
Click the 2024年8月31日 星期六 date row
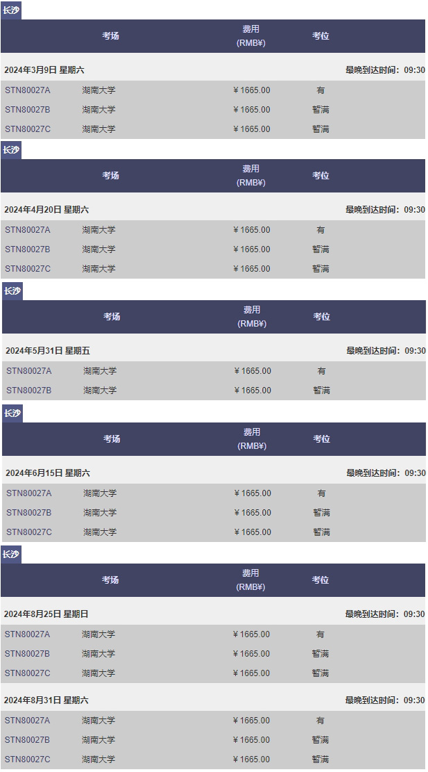pos(46,700)
